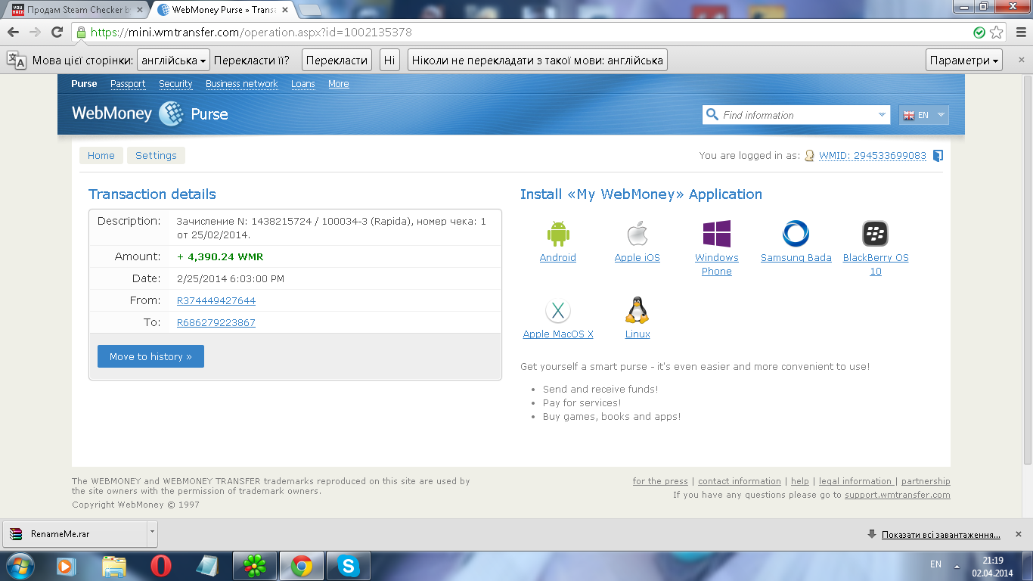Click Move to history button
Viewport: 1033px width, 581px height.
[x=150, y=357]
